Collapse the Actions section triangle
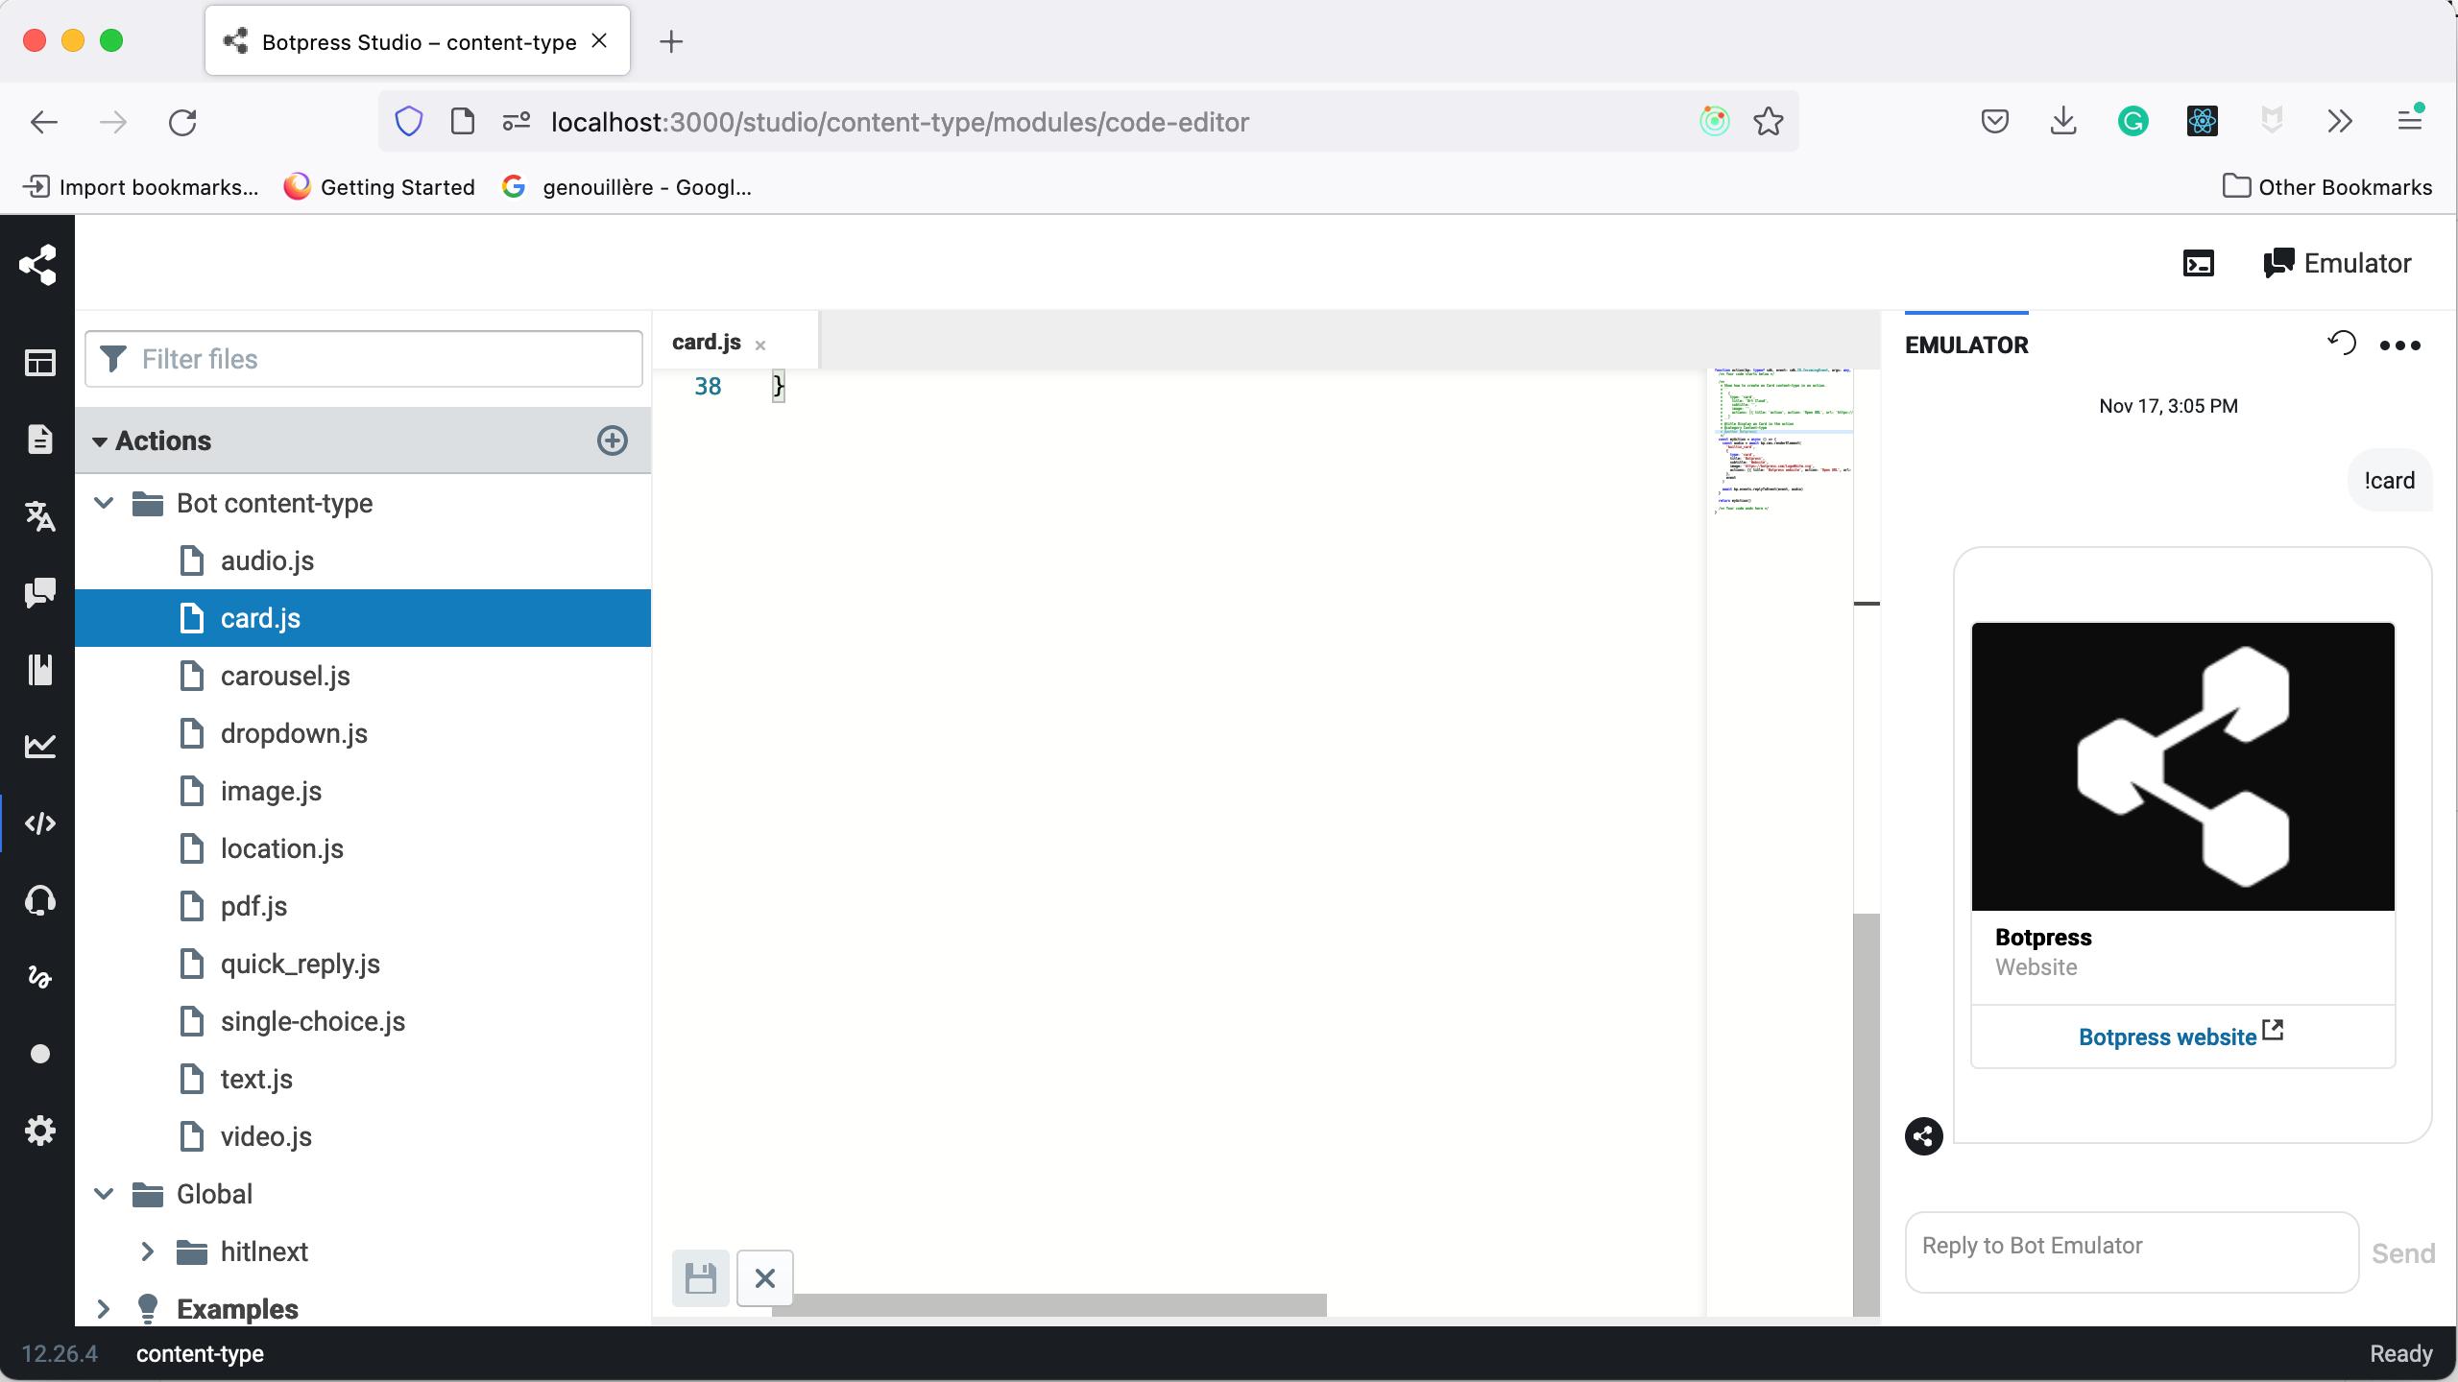The image size is (2458, 1382). [99, 441]
